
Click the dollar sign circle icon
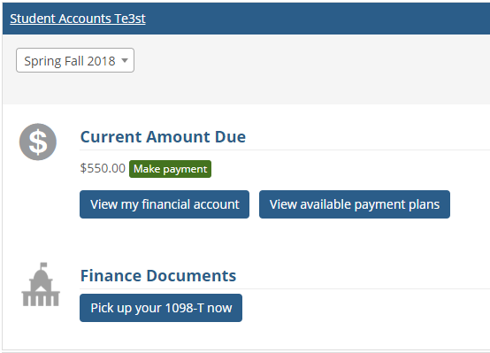[38, 142]
